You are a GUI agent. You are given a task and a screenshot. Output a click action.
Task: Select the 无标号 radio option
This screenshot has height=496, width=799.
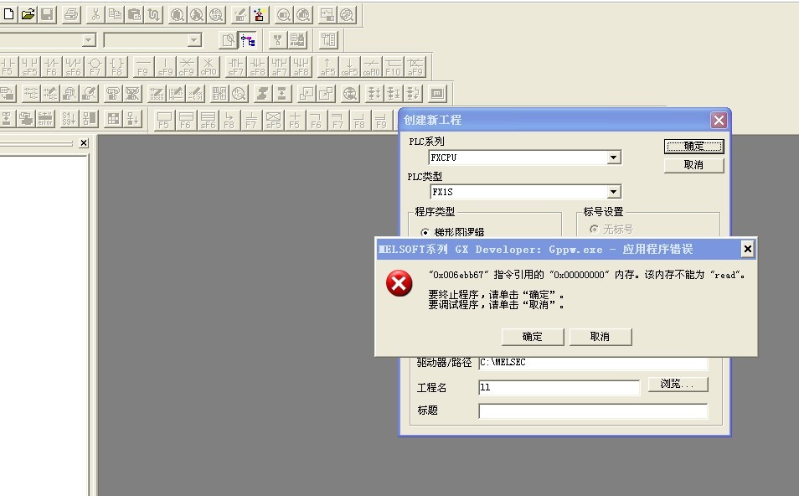[595, 229]
